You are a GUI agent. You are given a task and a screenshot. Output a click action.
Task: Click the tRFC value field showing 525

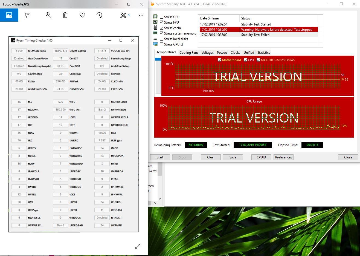tap(60, 102)
